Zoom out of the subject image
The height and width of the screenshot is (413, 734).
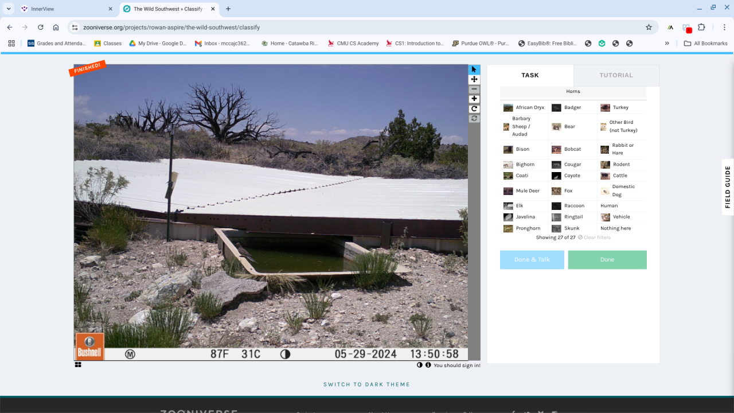pos(474,89)
